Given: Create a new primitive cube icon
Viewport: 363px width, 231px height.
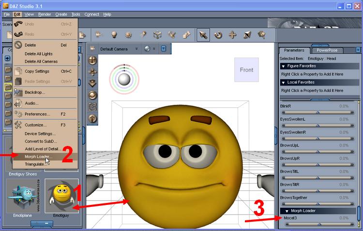Looking at the screenshot, I should point(157,35).
